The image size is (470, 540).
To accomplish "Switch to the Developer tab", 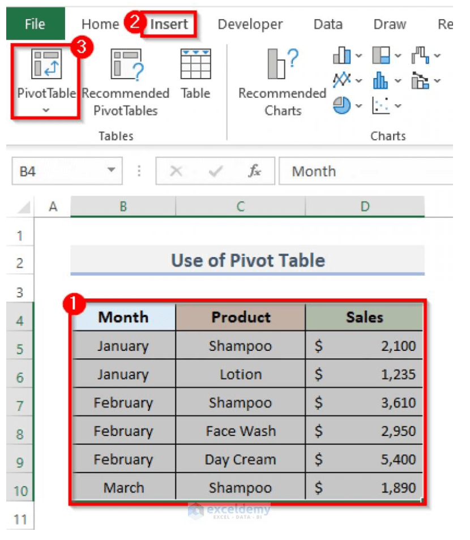I will (250, 24).
